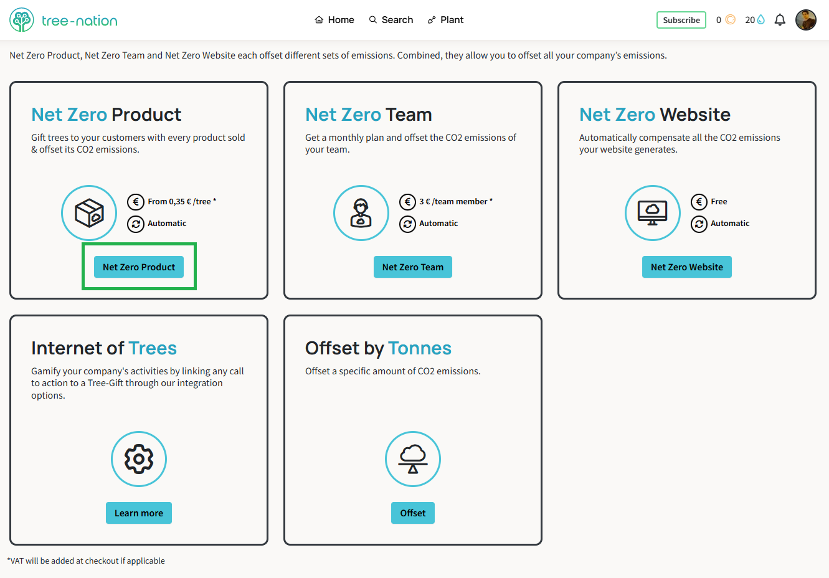
Task: Click the '3 € /team member *' price text
Action: [456, 202]
